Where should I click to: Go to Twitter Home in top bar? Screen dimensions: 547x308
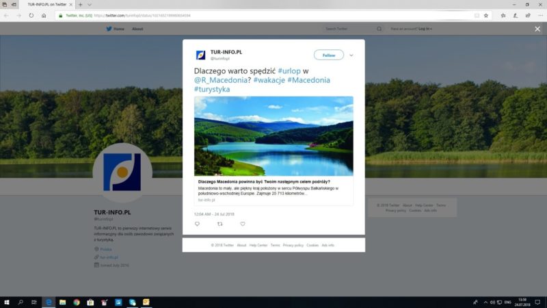115,29
